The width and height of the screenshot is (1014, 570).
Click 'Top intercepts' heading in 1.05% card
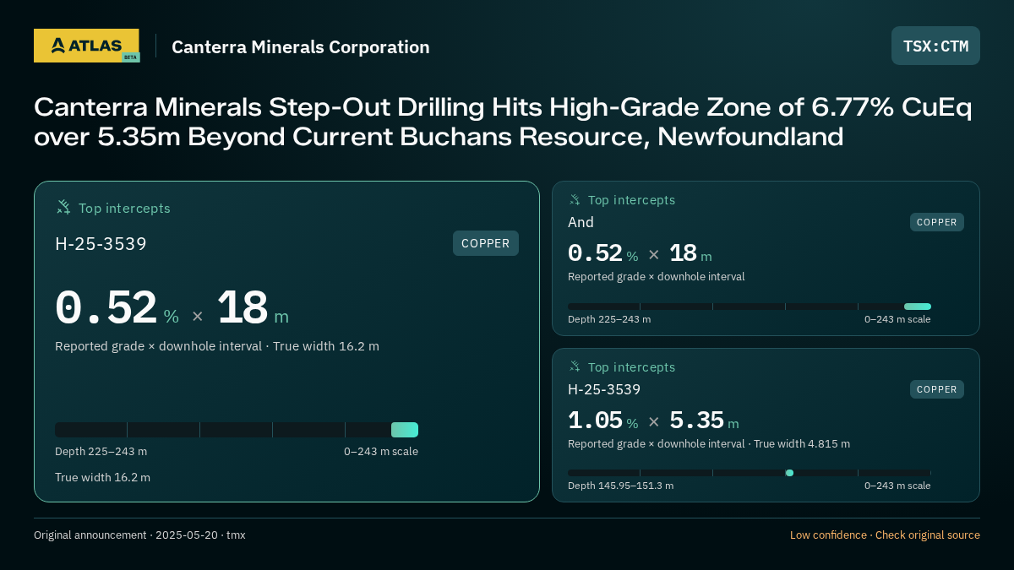pyautogui.click(x=631, y=367)
